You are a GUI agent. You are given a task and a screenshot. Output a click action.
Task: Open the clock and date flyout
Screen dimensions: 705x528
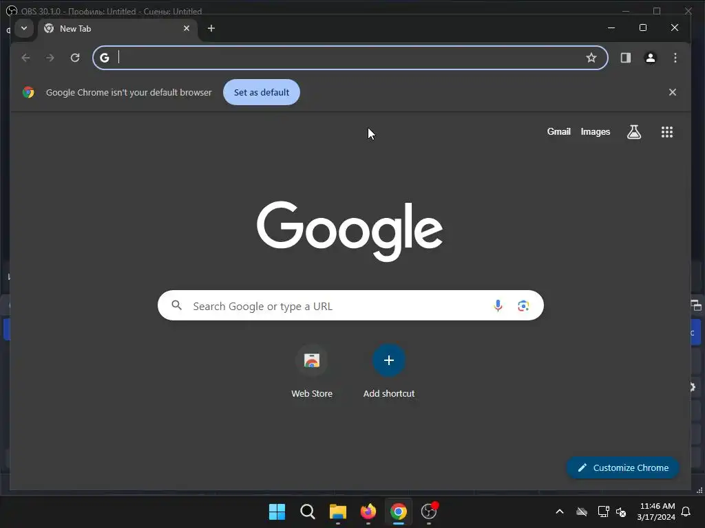coord(656,511)
